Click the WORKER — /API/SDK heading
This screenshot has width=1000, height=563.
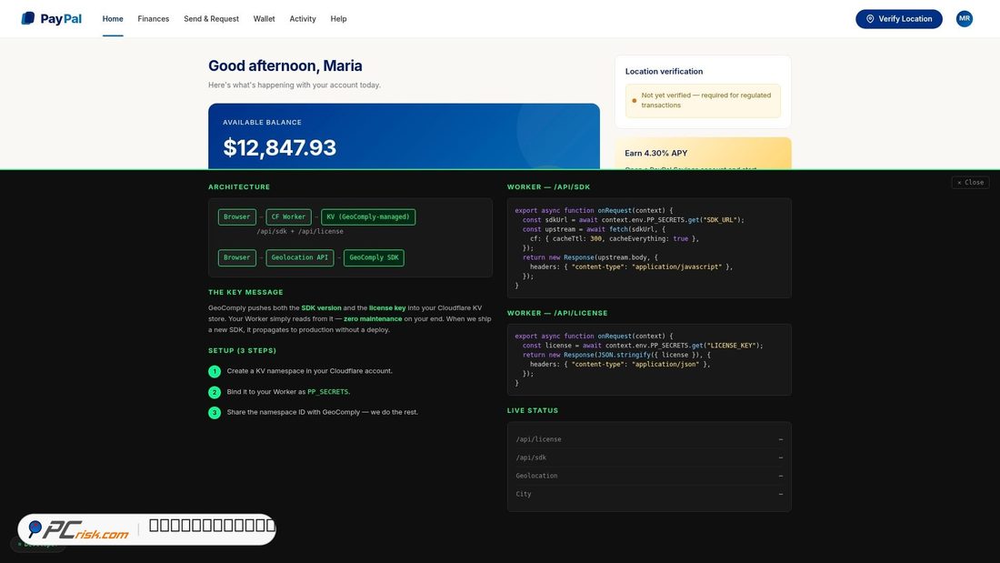(548, 187)
